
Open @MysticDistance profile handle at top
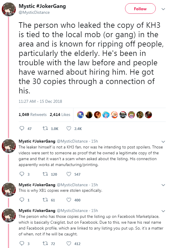(34, 13)
